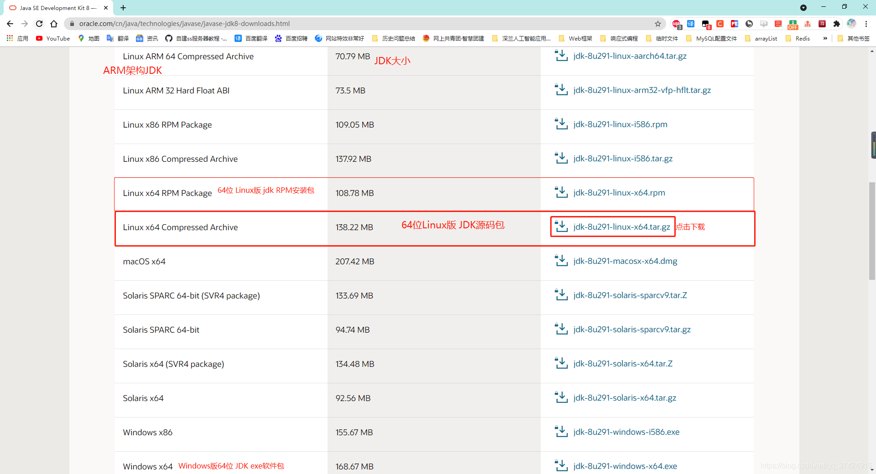876x474 pixels.
Task: Select the 'macOS x64' row label
Action: point(144,261)
